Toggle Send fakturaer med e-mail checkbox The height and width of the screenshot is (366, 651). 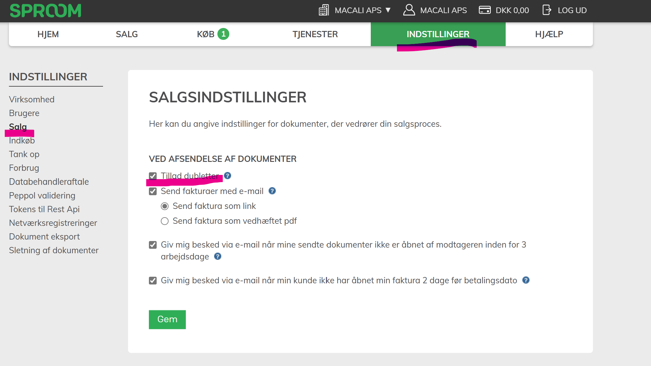click(x=153, y=191)
